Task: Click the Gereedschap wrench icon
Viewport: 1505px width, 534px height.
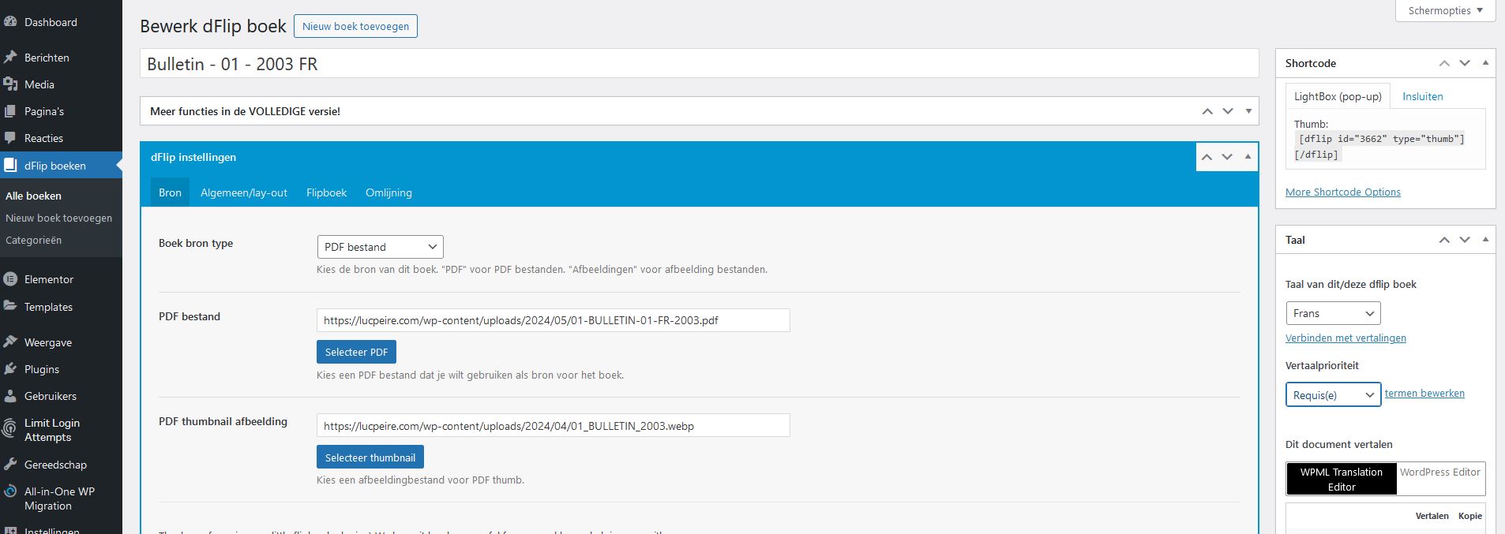Action: point(10,465)
